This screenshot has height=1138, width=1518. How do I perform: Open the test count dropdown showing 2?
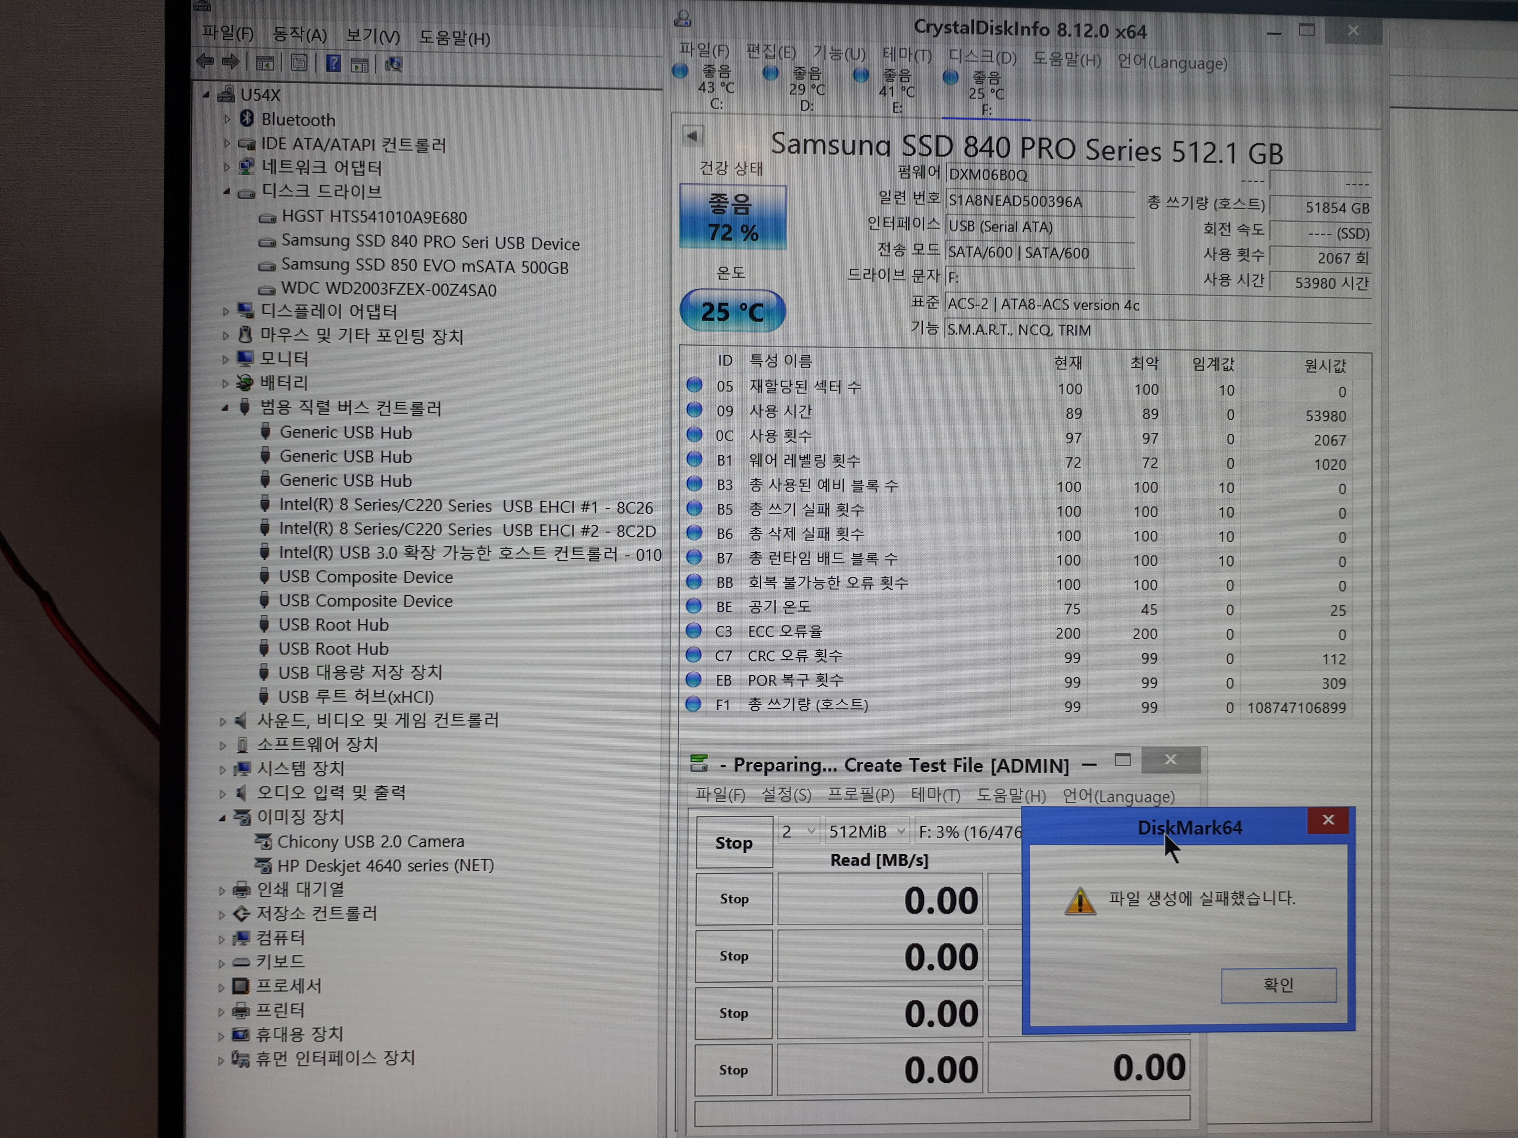[x=798, y=831]
